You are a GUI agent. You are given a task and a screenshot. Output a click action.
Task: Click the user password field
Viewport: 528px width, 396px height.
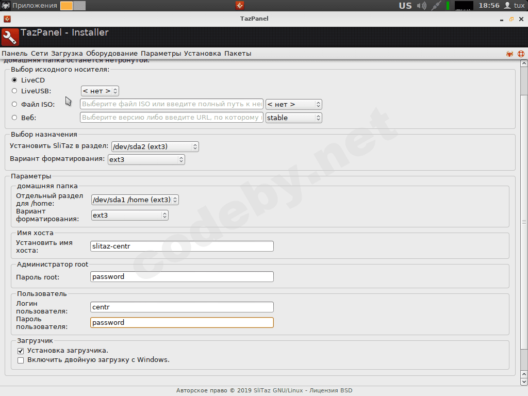182,323
